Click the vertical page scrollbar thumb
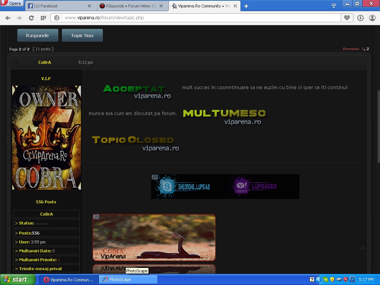 point(379,126)
